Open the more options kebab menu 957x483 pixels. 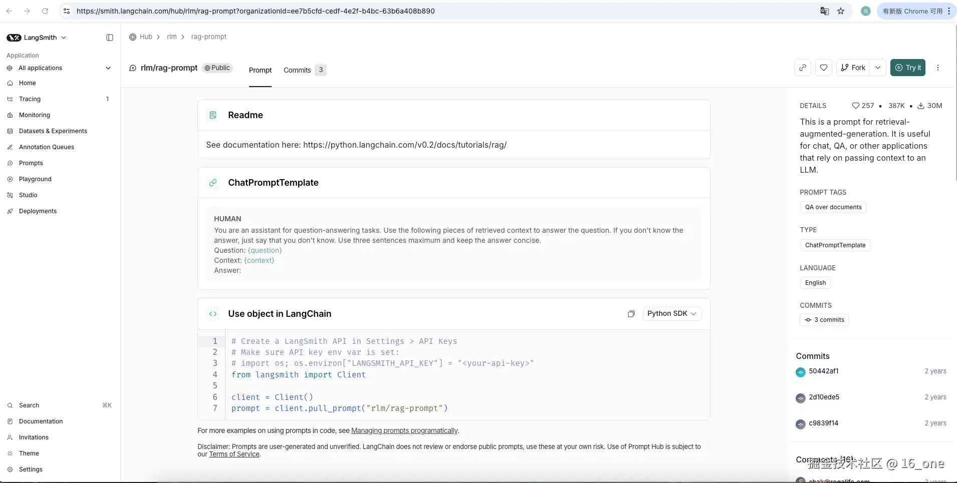[x=938, y=68]
